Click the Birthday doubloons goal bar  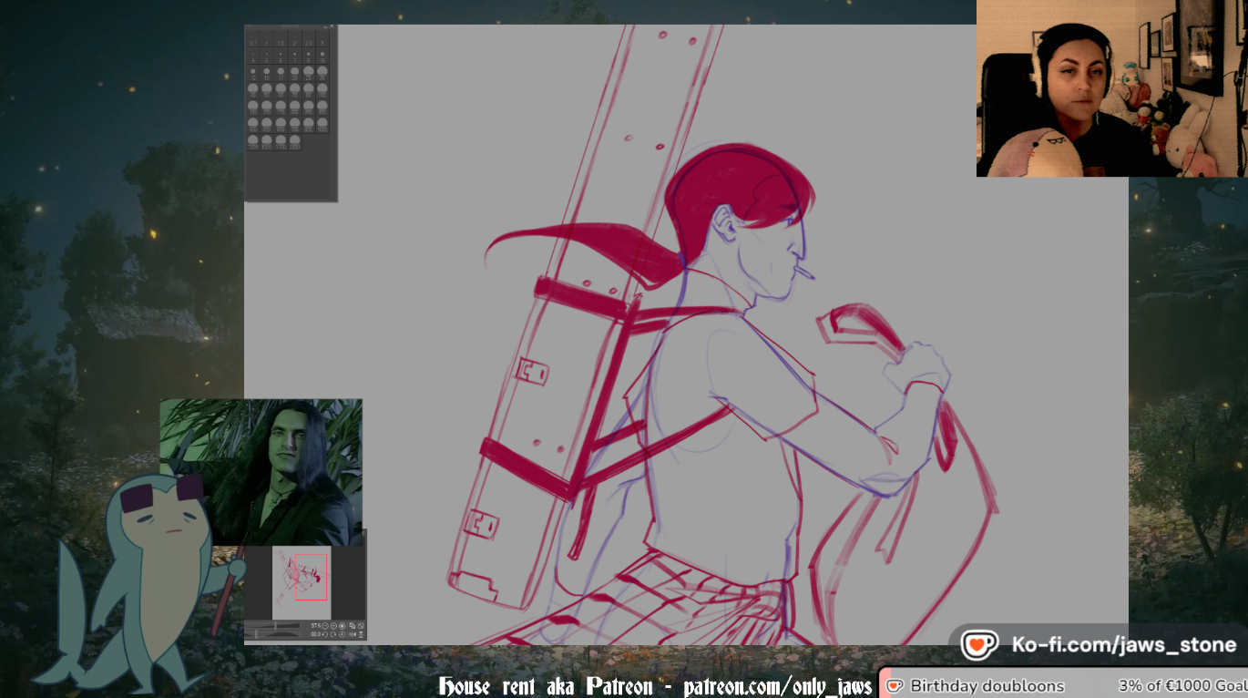(1061, 686)
